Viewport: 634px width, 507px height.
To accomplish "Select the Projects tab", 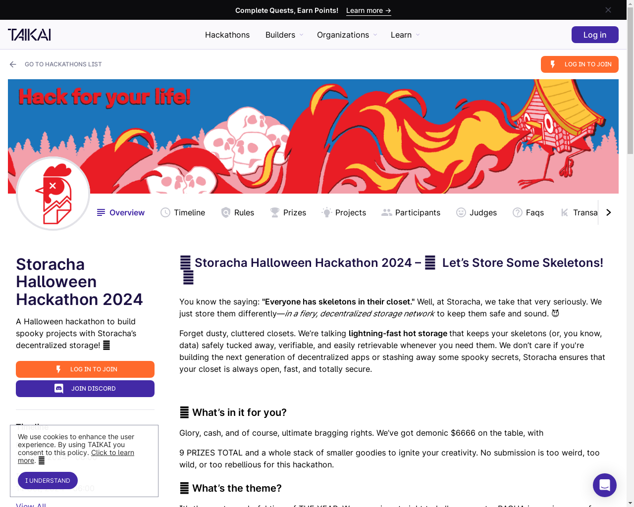I will [344, 212].
